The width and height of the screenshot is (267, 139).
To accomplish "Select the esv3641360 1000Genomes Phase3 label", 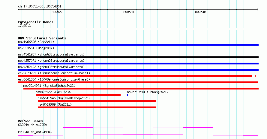I will (54, 79).
